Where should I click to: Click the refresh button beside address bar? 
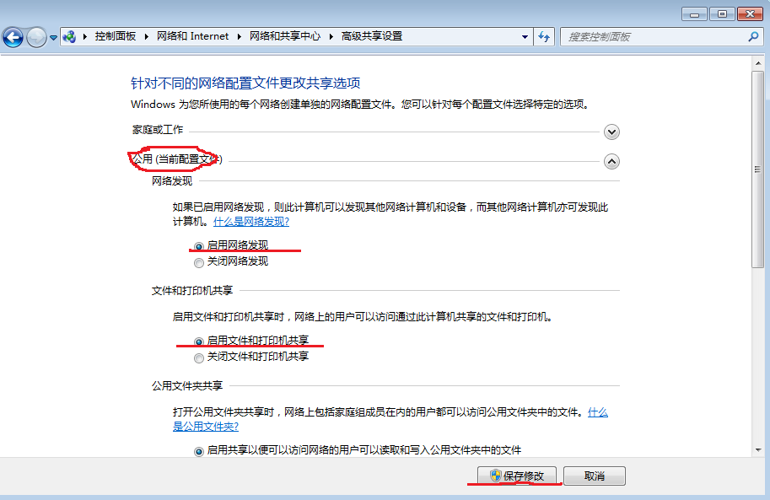click(545, 37)
